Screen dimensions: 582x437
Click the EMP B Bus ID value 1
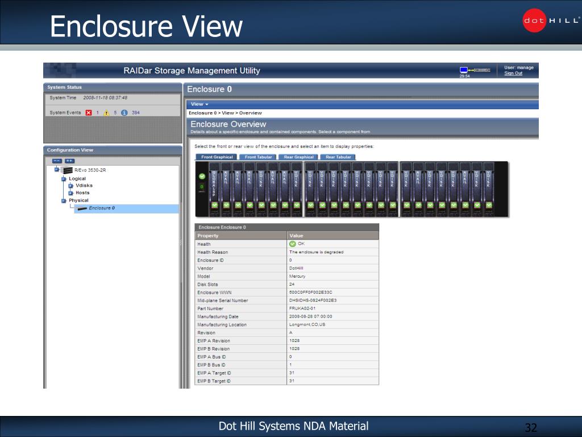[x=290, y=365]
